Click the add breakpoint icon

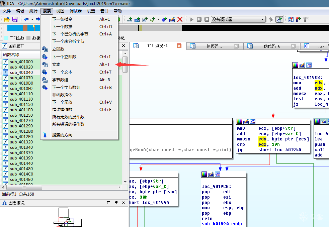299,19
